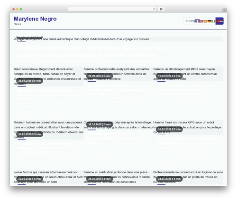Click the 30.05.2026 badge on Médecin traitant card
Screen dimensions: 237x200
click(29, 134)
